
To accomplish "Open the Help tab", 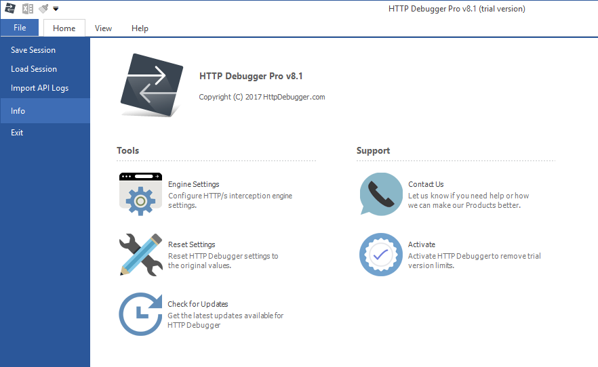I will (x=140, y=28).
